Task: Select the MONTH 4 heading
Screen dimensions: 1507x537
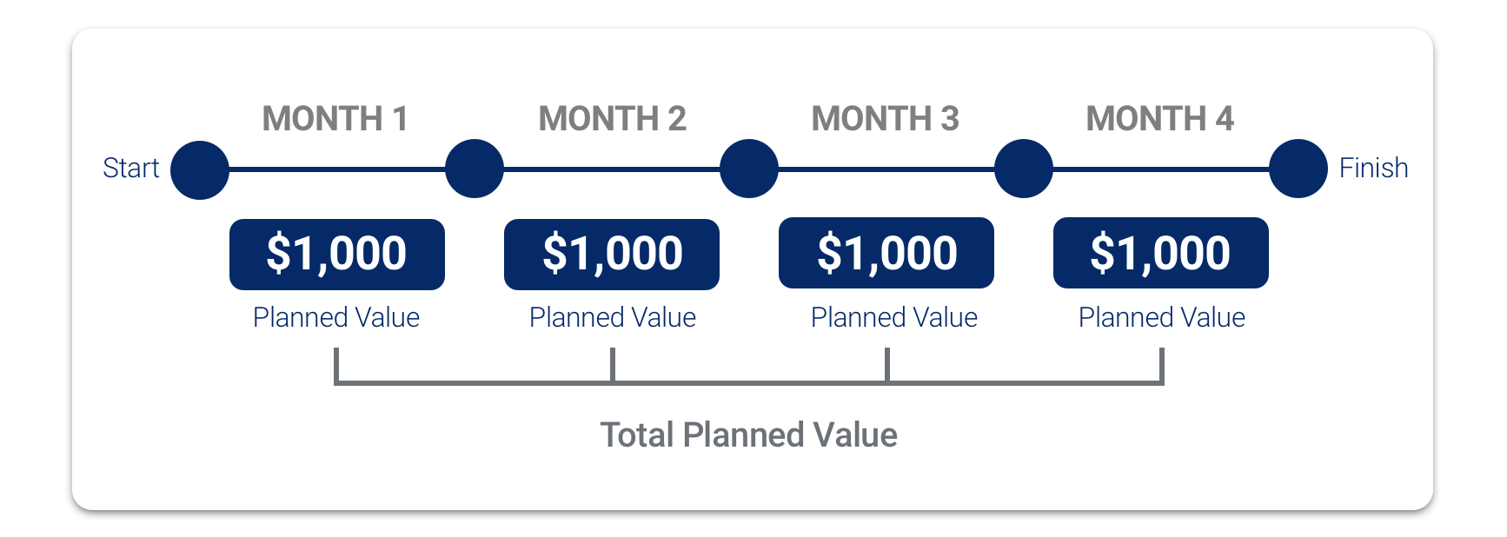Action: point(1159,118)
